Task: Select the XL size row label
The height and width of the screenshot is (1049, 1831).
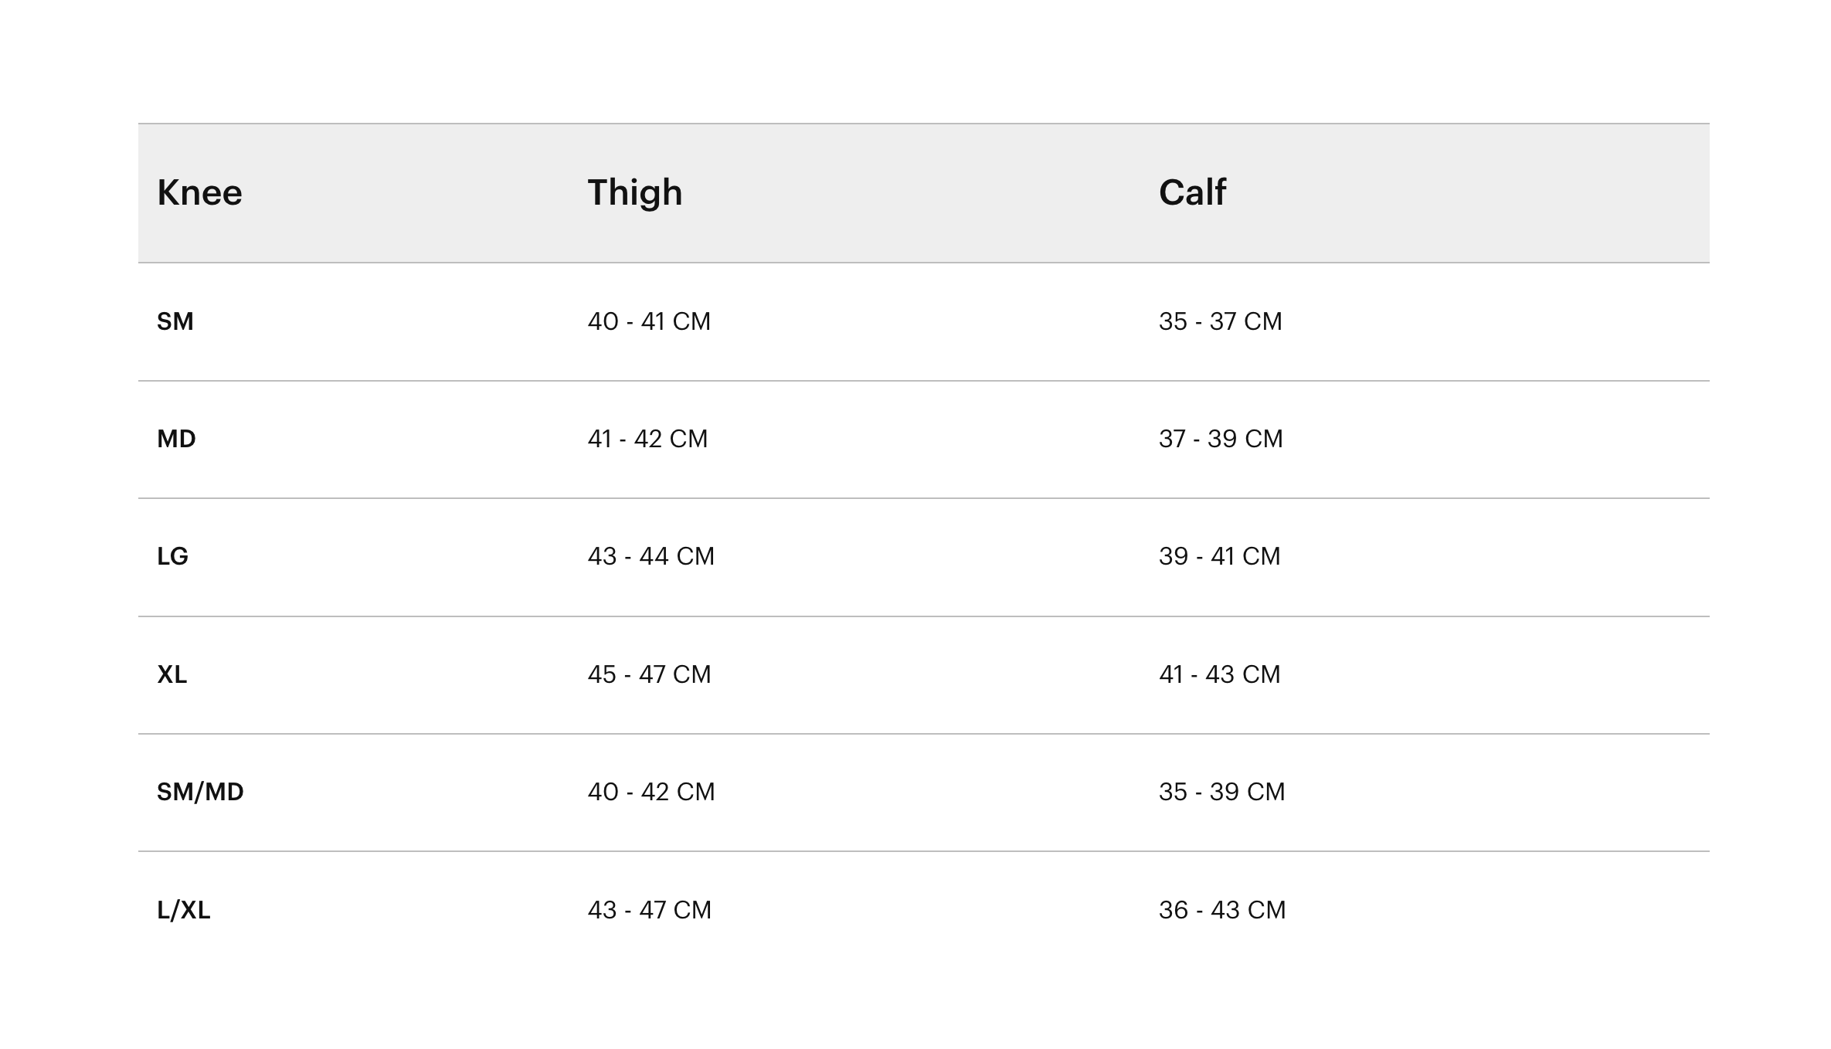Action: pos(172,674)
